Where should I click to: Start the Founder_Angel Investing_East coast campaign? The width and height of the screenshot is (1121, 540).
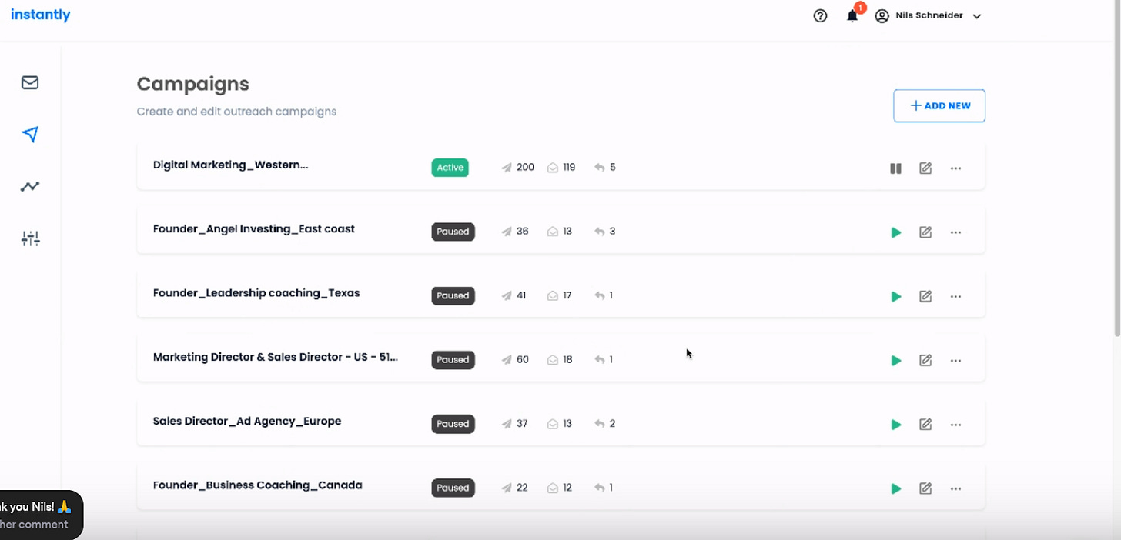(x=895, y=232)
